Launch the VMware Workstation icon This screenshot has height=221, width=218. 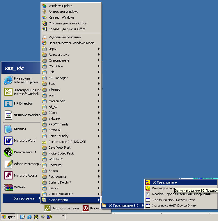(8, 115)
